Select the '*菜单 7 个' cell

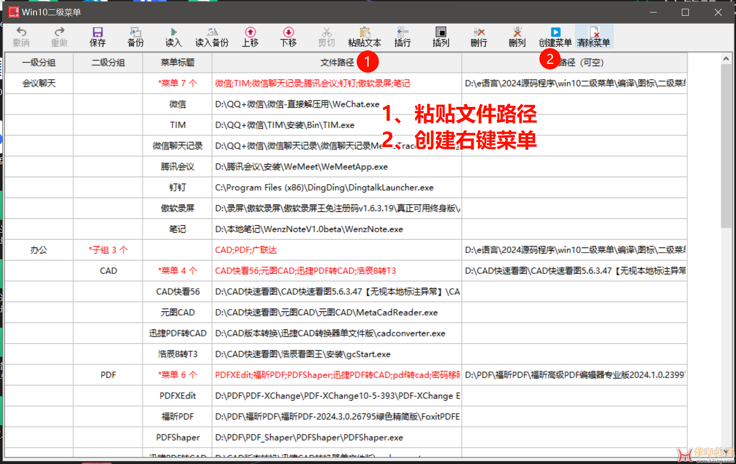178,83
